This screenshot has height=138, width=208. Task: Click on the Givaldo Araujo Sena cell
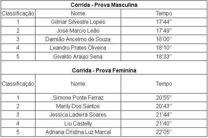pos(78,56)
